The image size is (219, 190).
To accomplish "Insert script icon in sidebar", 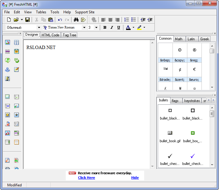I will (8, 79).
